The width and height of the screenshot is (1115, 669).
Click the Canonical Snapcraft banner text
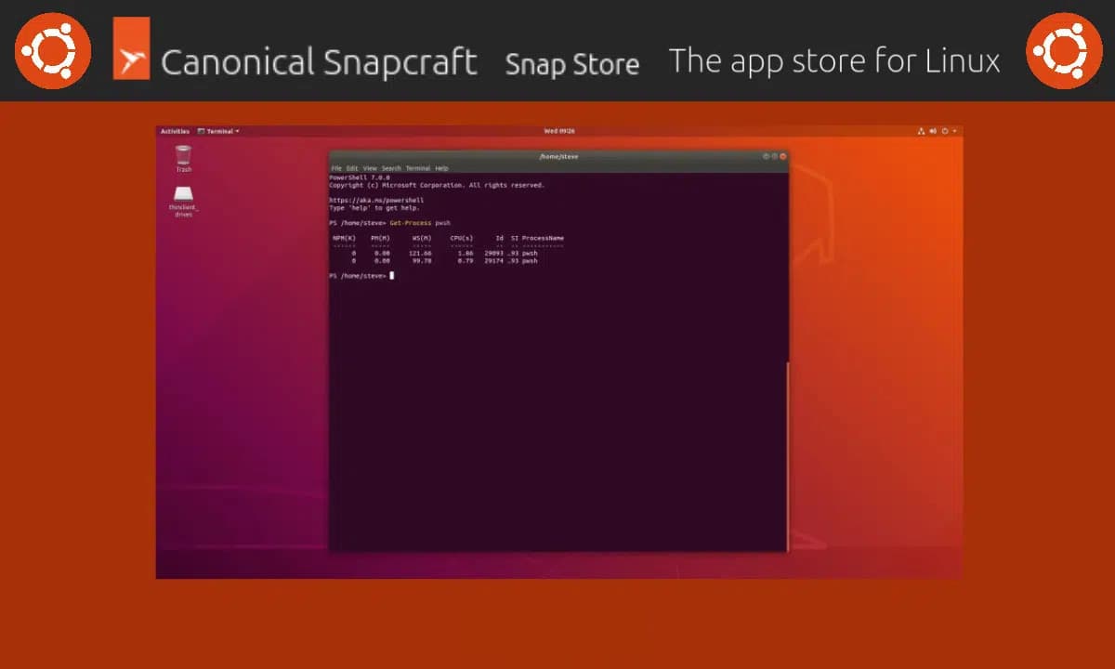point(319,63)
